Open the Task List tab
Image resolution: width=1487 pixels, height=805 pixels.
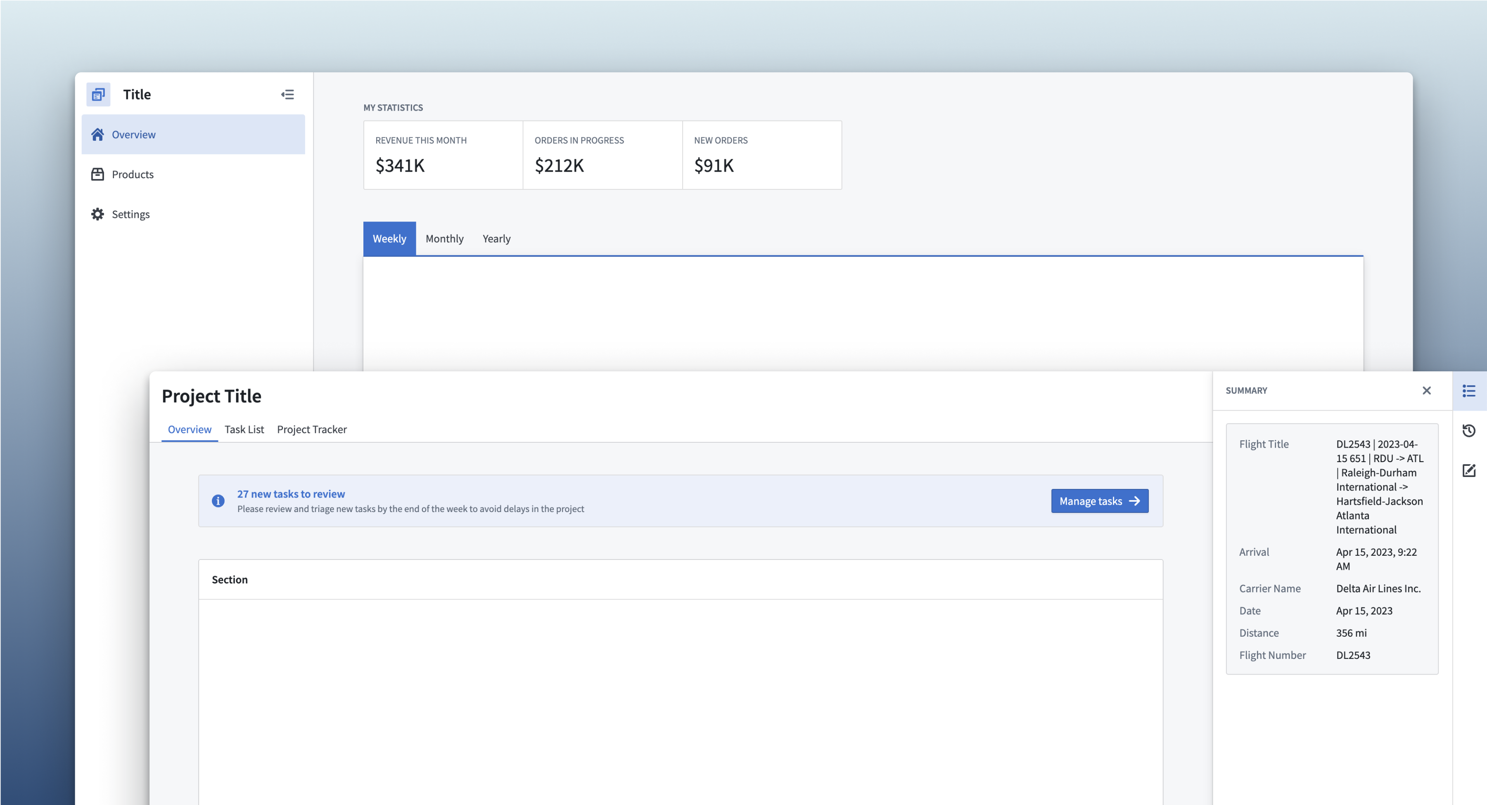244,429
